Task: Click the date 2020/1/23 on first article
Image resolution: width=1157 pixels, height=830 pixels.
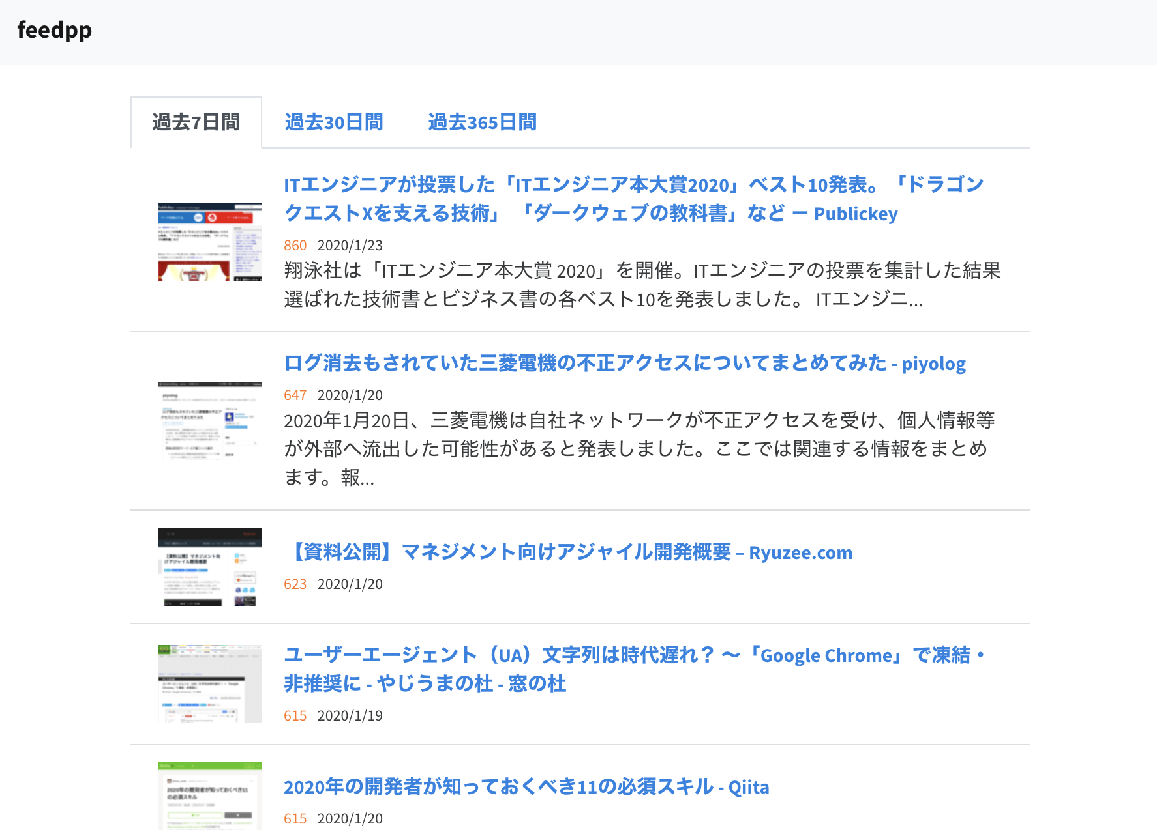Action: pyautogui.click(x=350, y=246)
